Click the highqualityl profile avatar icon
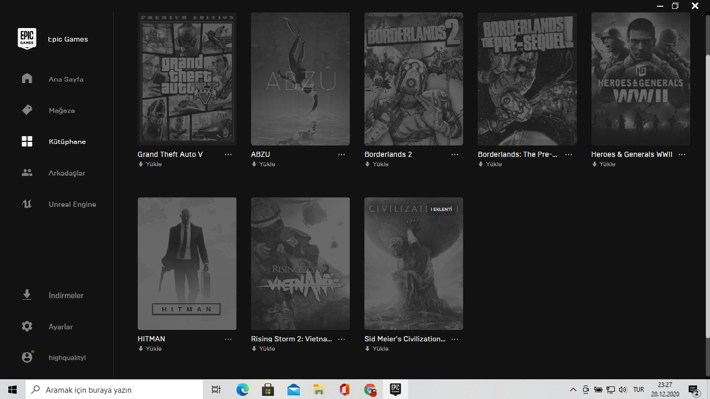Viewport: 710px width, 399px height. pyautogui.click(x=27, y=357)
